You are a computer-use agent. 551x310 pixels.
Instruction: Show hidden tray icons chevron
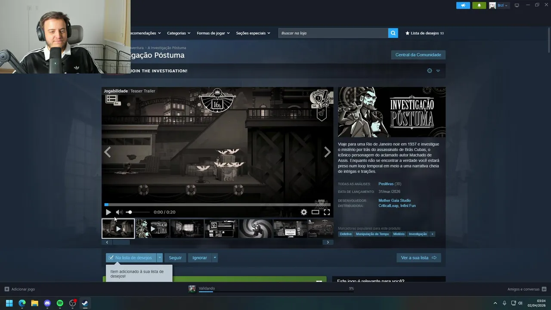click(x=495, y=303)
